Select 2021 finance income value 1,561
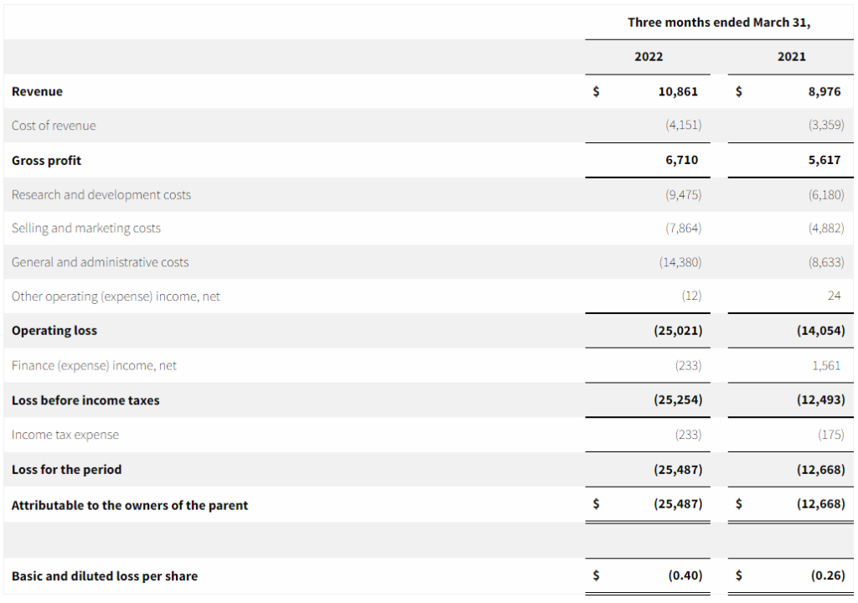Viewport: 858px width, 603px height. tap(826, 365)
